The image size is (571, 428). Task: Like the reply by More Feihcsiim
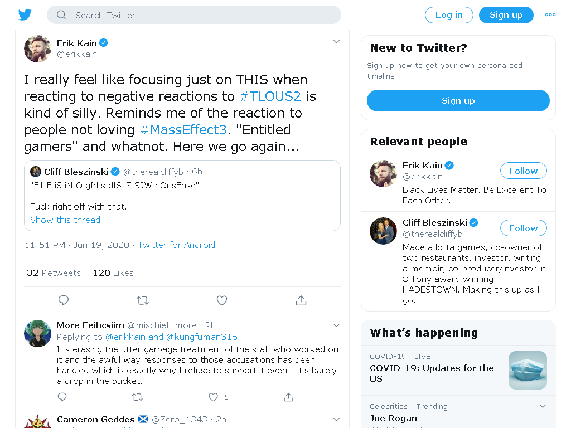tap(214, 397)
